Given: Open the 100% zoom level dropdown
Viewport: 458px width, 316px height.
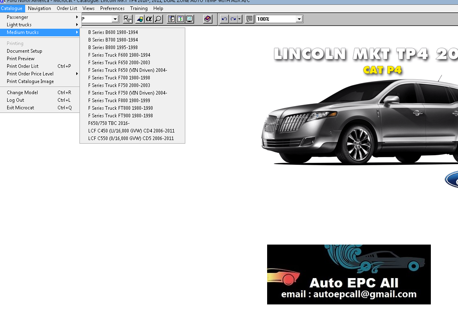Looking at the screenshot, I should coord(299,19).
